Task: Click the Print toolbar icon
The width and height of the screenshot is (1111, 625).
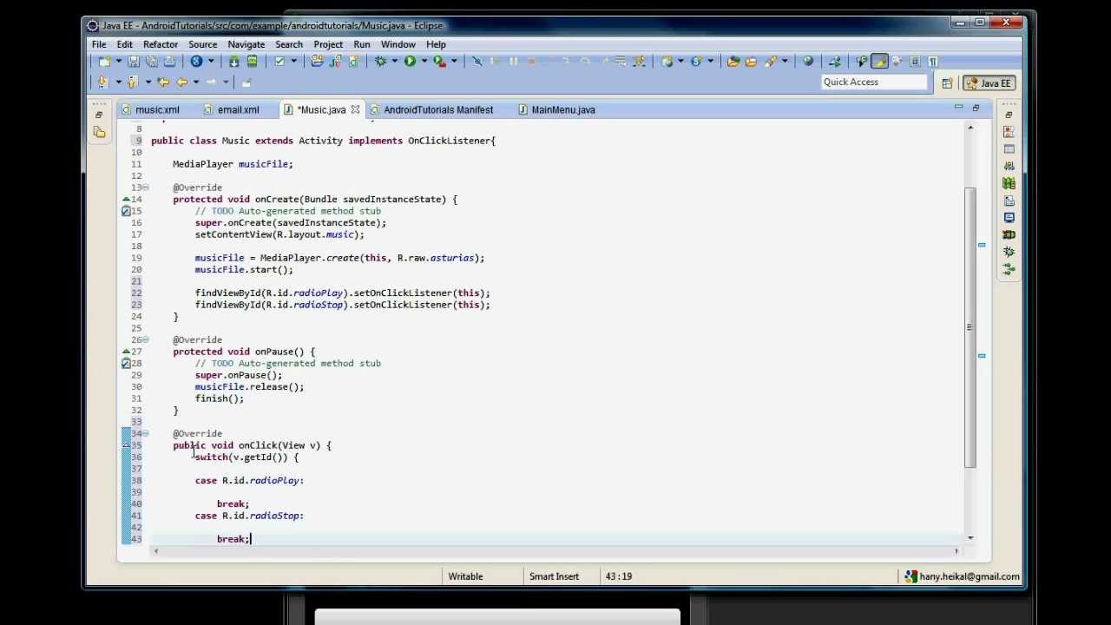Action: coord(169,62)
